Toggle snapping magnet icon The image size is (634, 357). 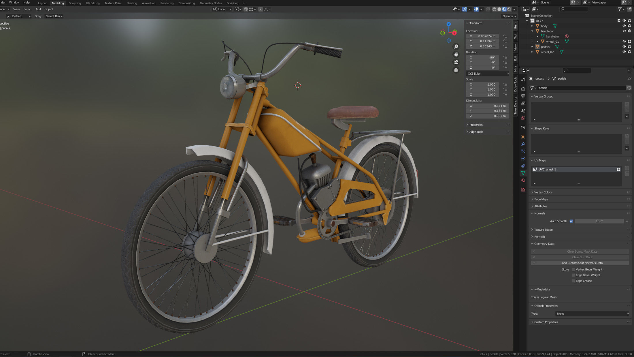coord(246,9)
